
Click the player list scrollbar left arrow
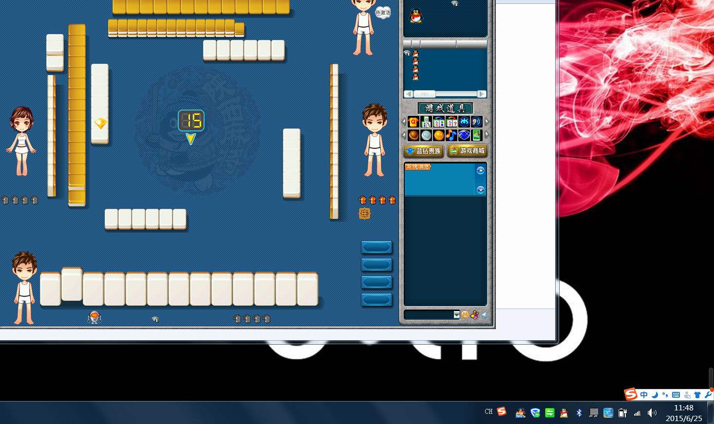(409, 94)
